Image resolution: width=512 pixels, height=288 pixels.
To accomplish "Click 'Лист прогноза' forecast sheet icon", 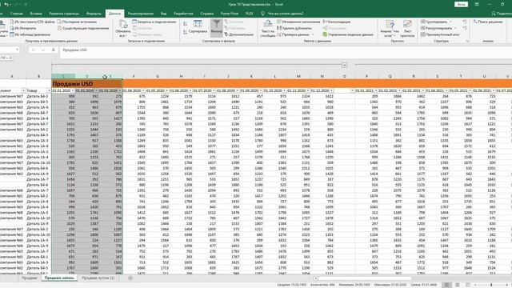I will (x=407, y=24).
